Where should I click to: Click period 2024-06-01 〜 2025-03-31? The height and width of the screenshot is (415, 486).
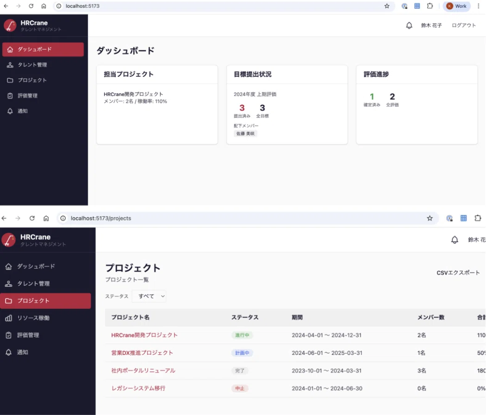click(327, 353)
